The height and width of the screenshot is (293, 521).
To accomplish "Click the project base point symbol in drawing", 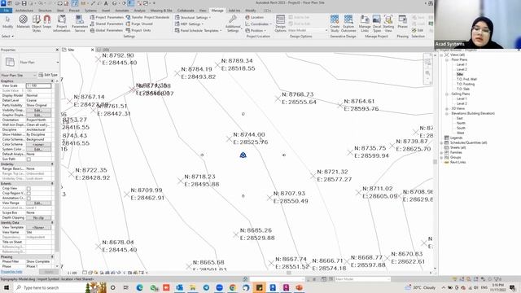I will click(243, 155).
